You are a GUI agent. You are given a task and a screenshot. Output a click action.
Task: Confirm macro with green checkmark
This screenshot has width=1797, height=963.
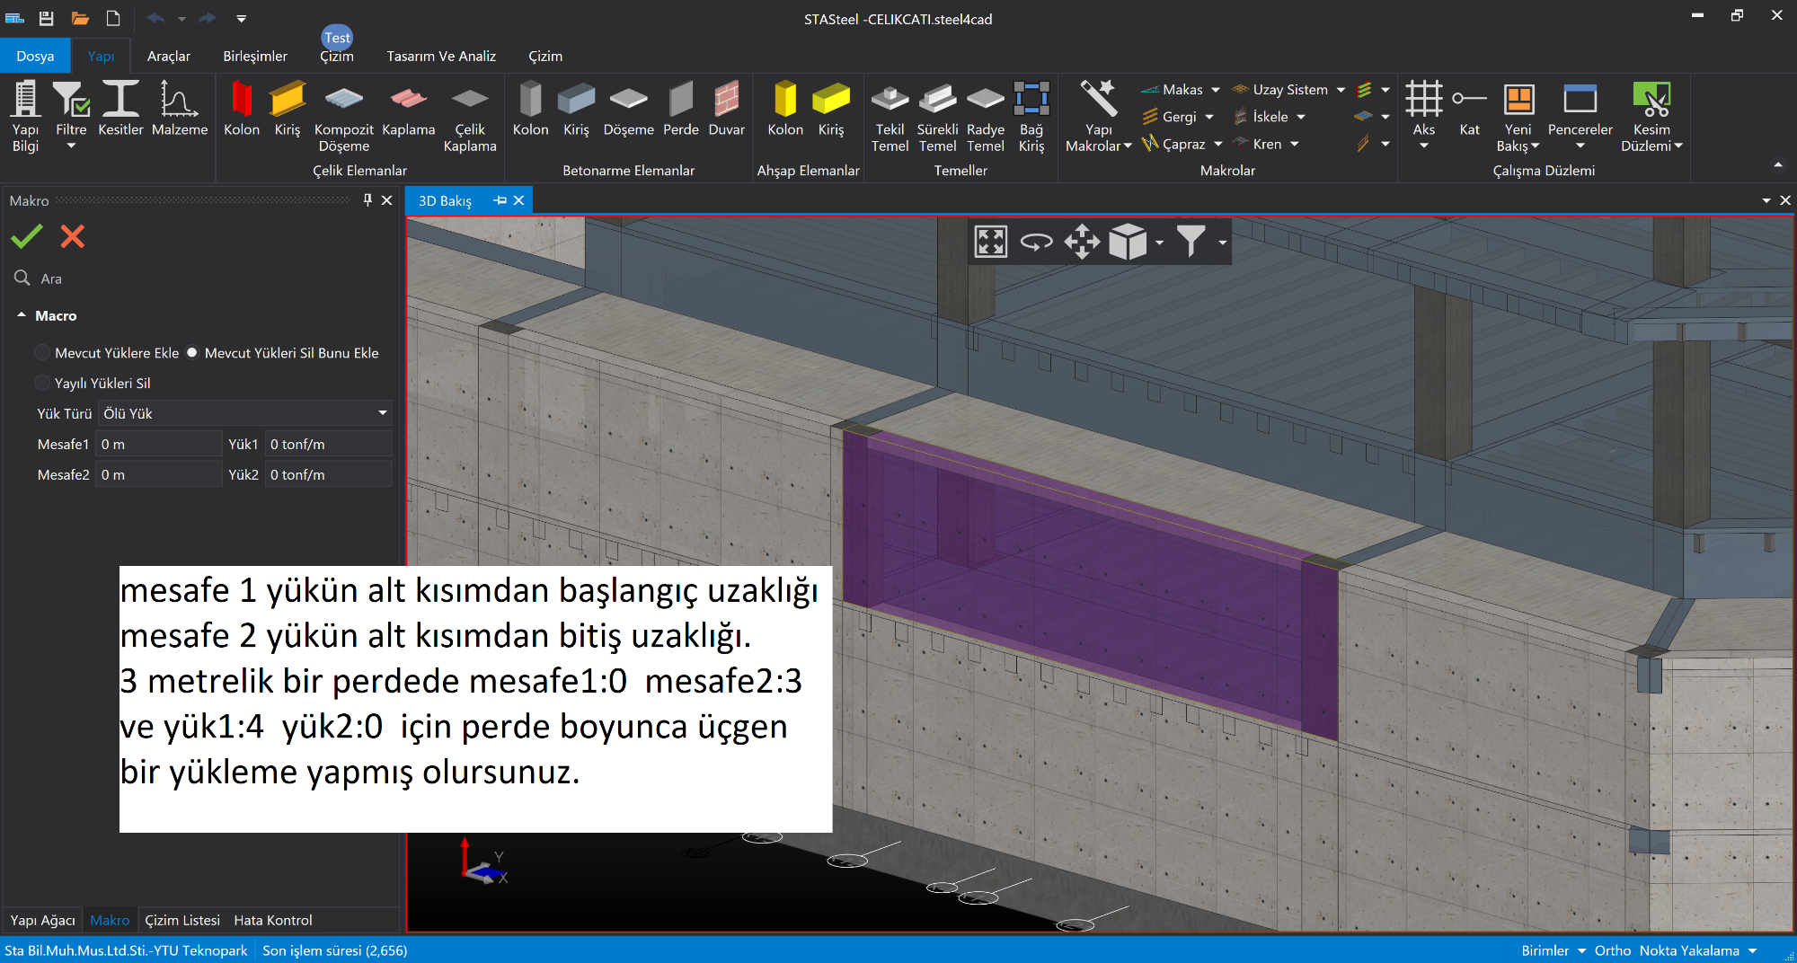[x=27, y=236]
